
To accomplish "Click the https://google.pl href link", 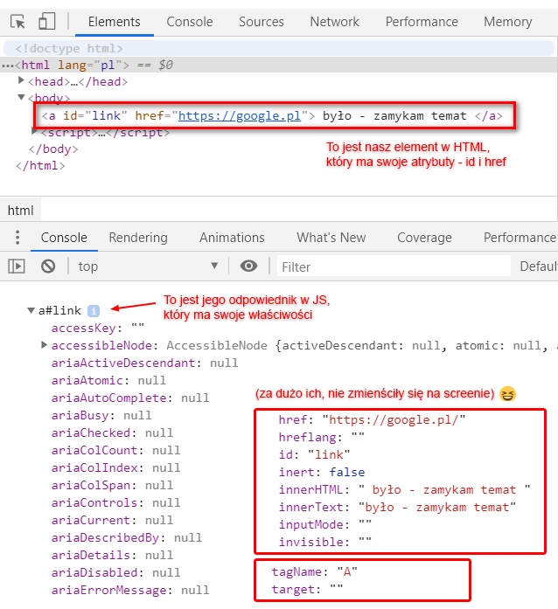I will (x=240, y=115).
